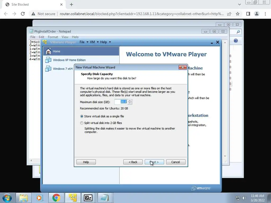Click the scroll up arrow in background window
The image size is (271, 203).
coord(225,43)
